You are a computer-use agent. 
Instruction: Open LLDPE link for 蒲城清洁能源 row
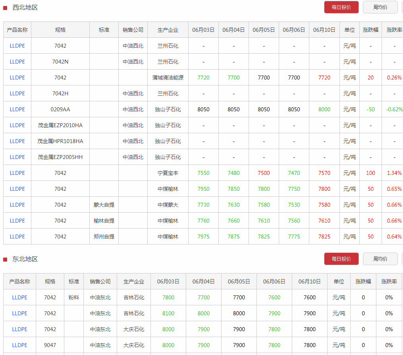point(17,78)
